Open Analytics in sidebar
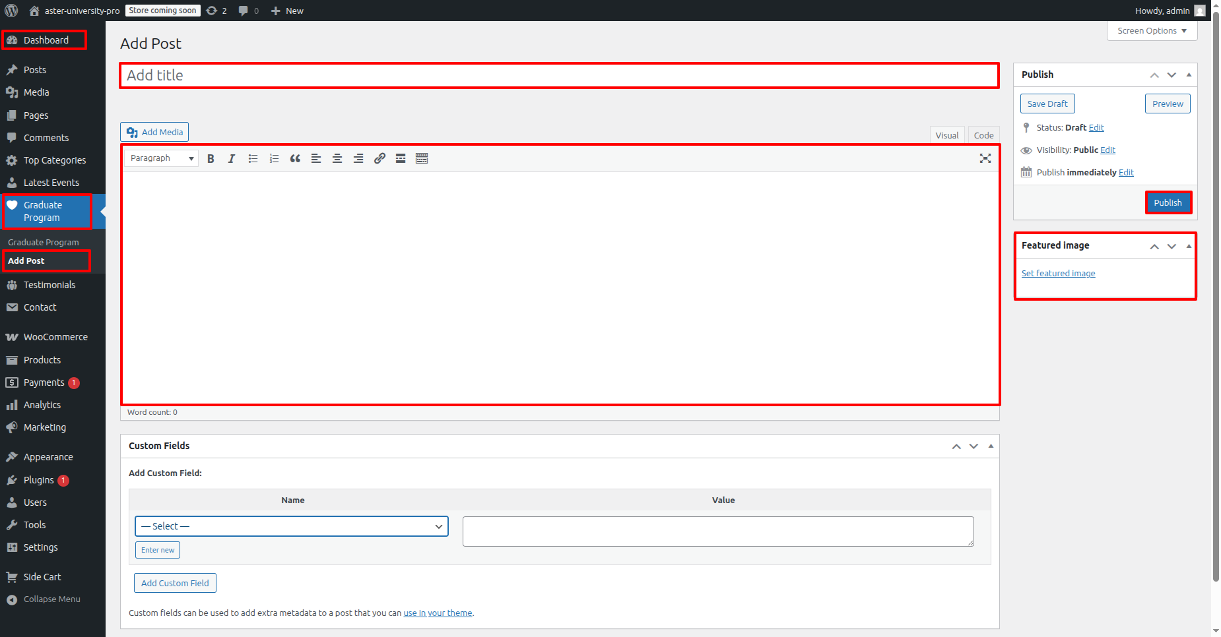Viewport: 1221px width, 637px height. click(42, 405)
